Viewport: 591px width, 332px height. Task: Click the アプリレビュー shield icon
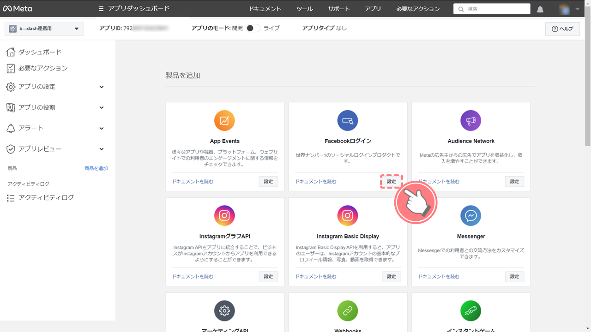tap(11, 149)
